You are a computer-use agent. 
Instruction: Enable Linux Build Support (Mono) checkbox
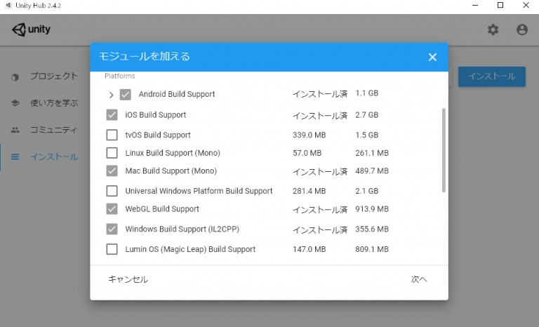click(x=112, y=153)
